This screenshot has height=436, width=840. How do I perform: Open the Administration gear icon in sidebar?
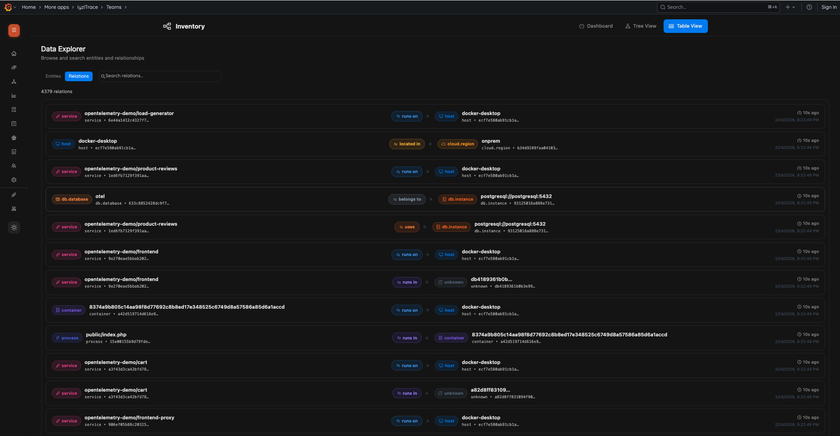14,180
